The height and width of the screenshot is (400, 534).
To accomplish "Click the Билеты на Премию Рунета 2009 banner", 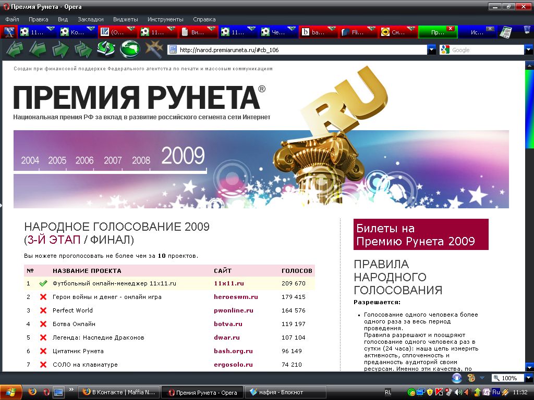I will tap(421, 234).
